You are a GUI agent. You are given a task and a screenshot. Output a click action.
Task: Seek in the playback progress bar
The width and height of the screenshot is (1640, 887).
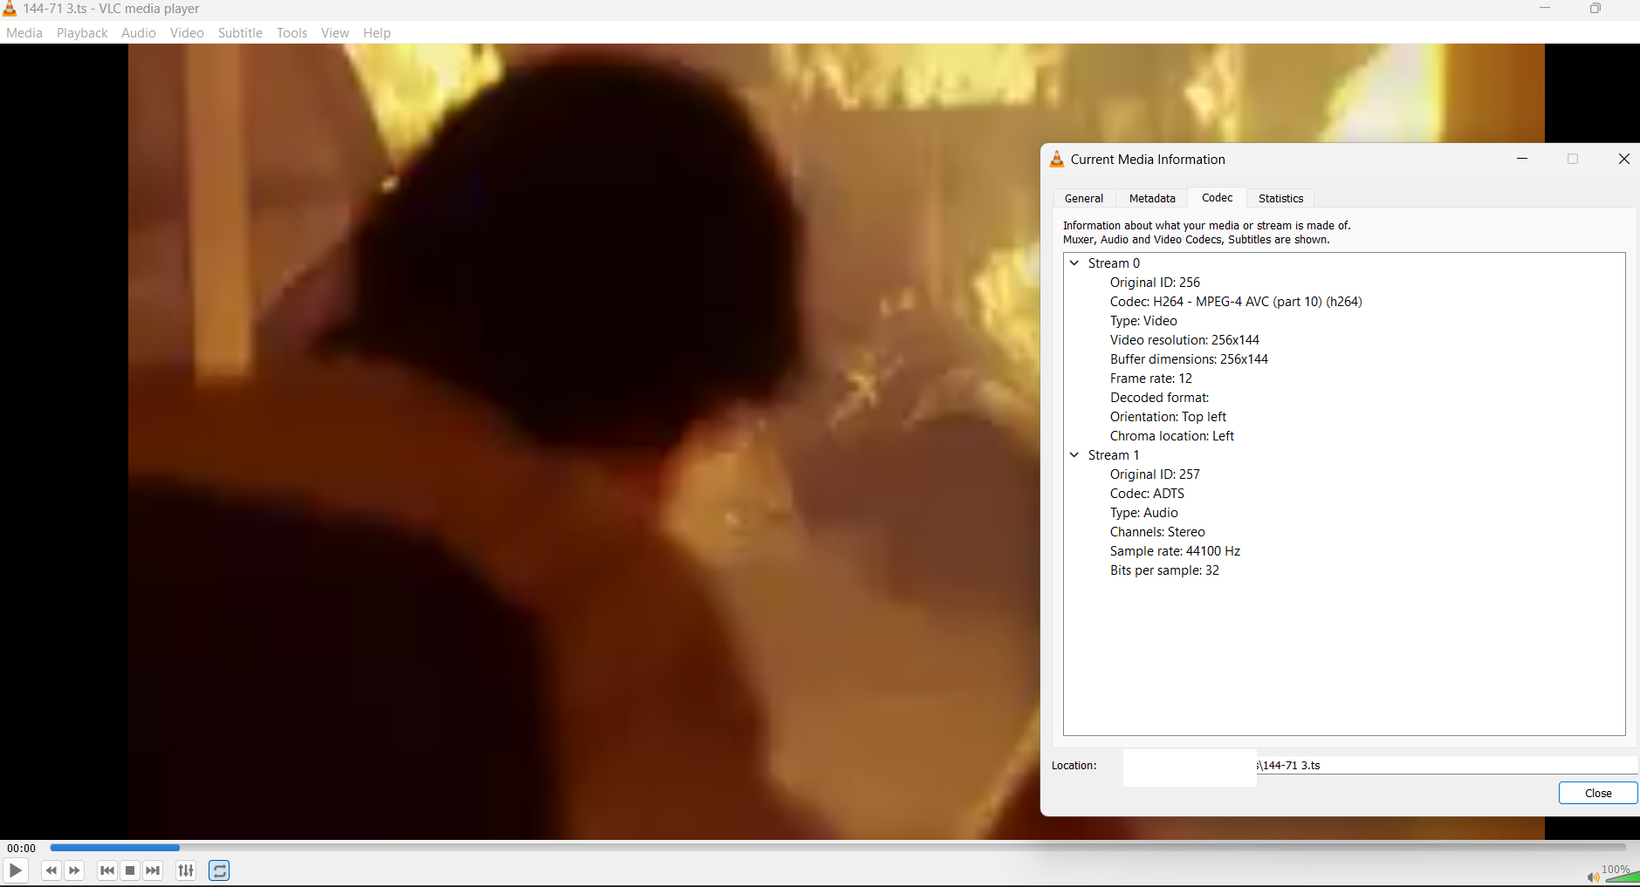click(838, 847)
